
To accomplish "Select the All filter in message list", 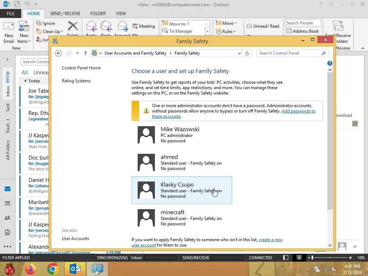I will click(x=25, y=73).
